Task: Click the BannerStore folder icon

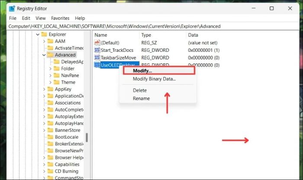Action: pyautogui.click(x=50, y=130)
